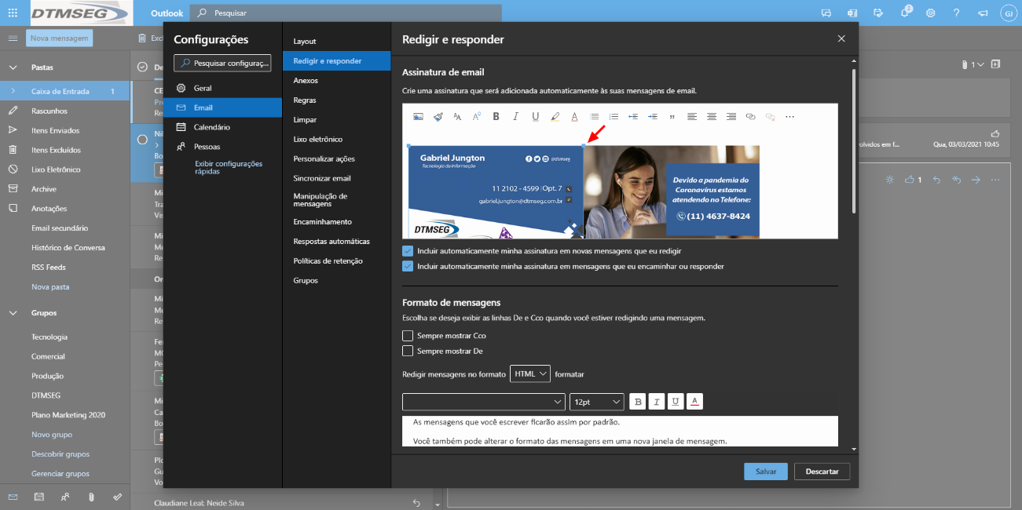Center the signature text
This screenshot has width=1022, height=510.
coord(712,116)
